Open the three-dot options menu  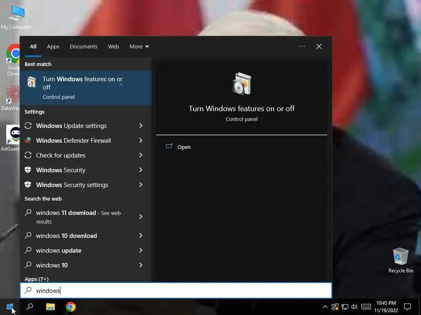pos(301,46)
